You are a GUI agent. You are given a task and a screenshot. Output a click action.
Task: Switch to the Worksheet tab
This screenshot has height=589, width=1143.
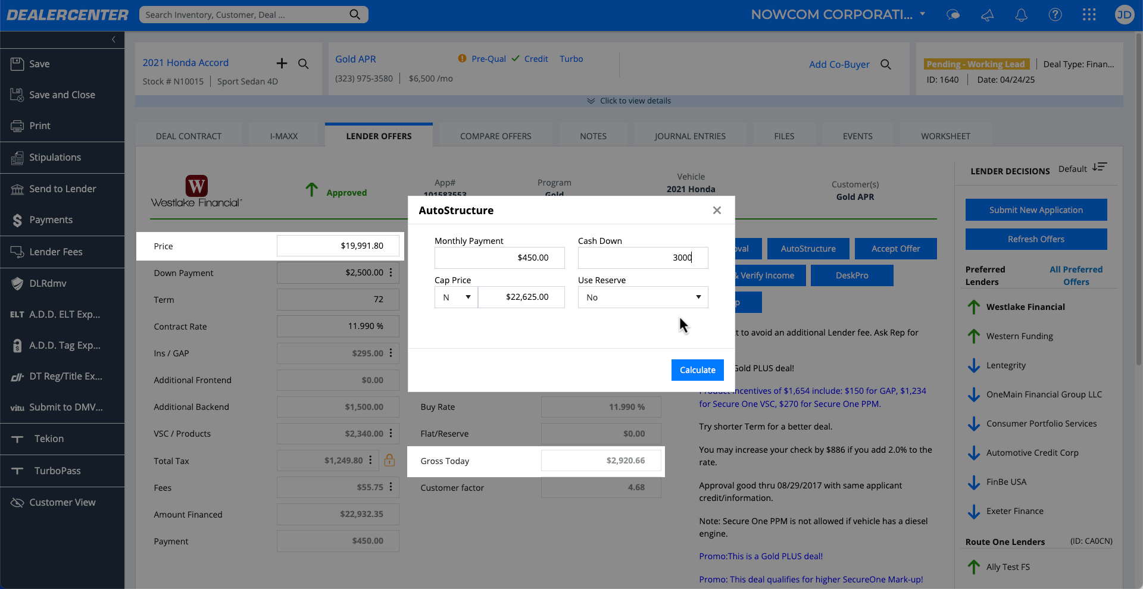945,136
